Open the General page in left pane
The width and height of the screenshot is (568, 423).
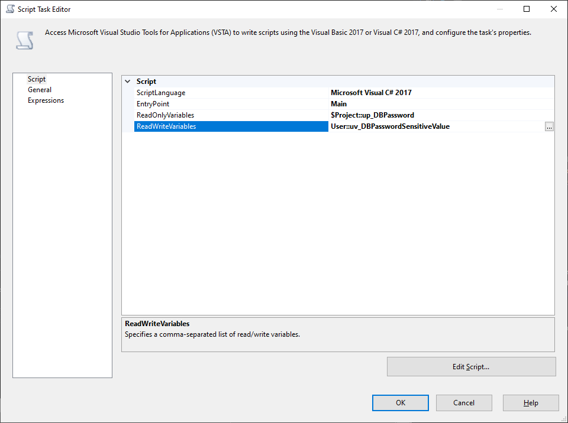tap(40, 90)
